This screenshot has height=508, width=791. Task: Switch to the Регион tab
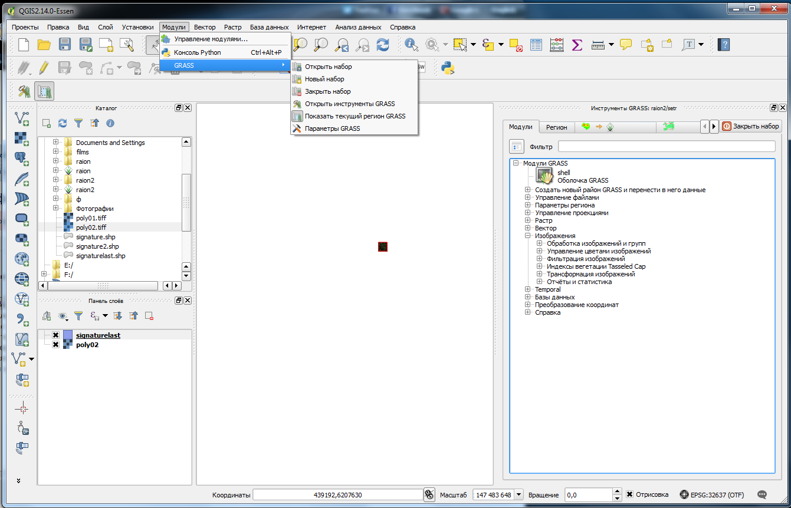(x=556, y=127)
